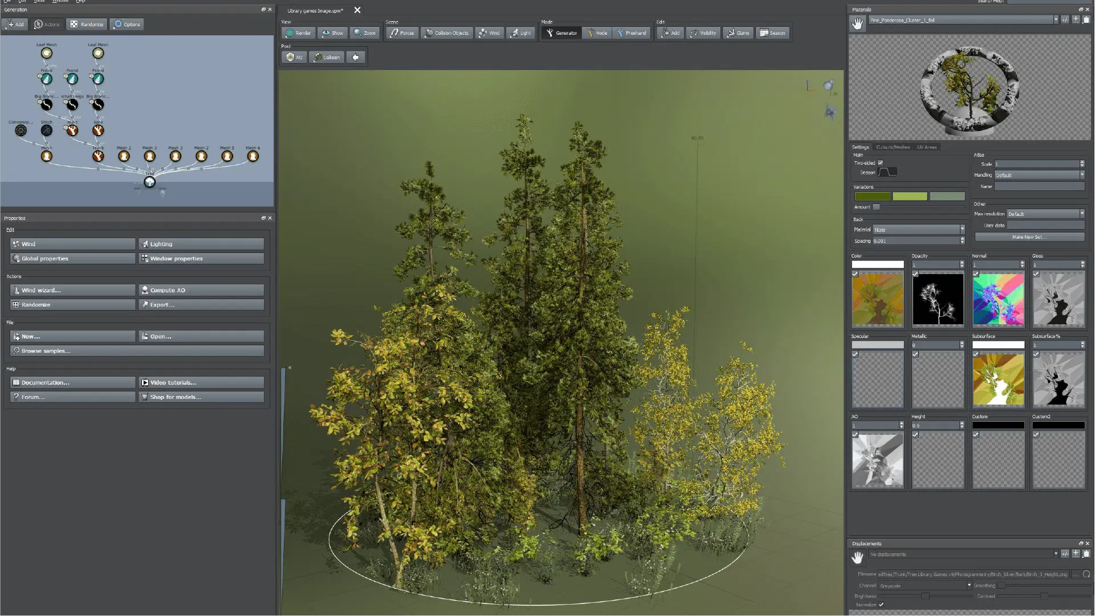Click the dark green variation swatch
1095x616 pixels.
coord(872,197)
